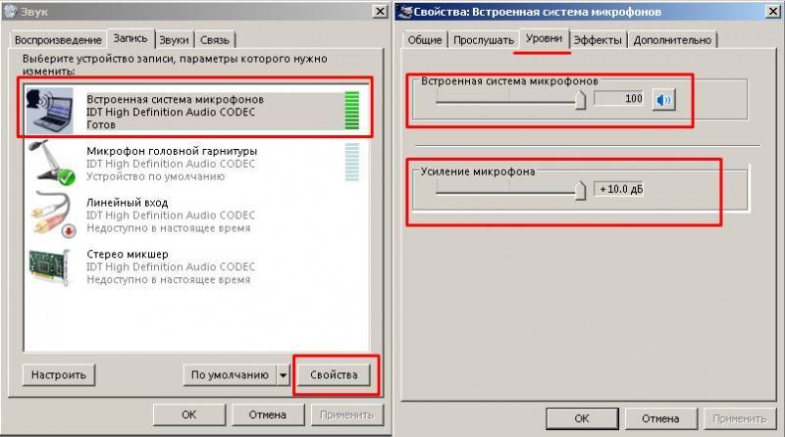Click the microphone level value field 100

pyautogui.click(x=619, y=99)
